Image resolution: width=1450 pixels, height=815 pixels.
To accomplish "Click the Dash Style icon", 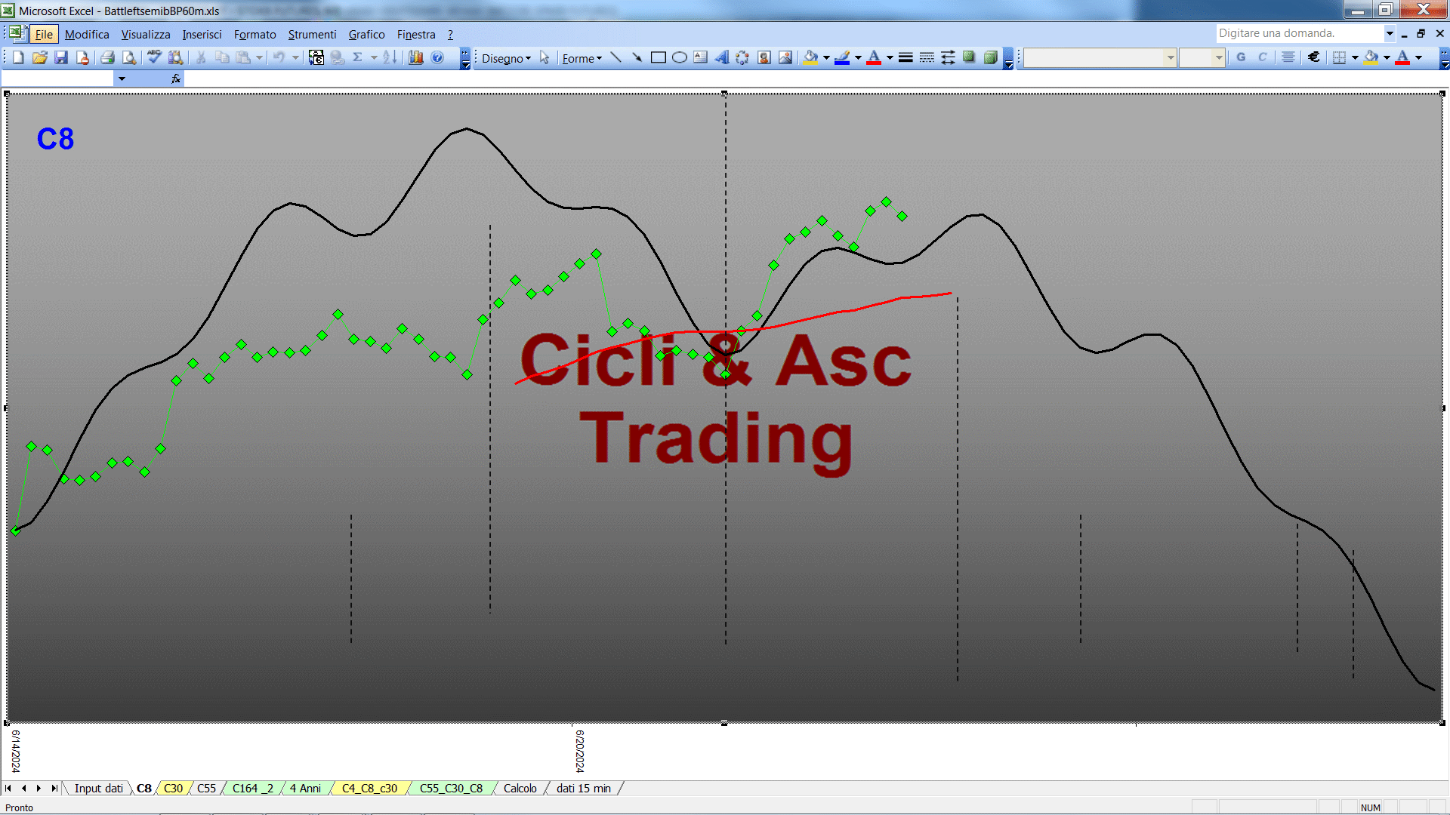I will [x=927, y=57].
